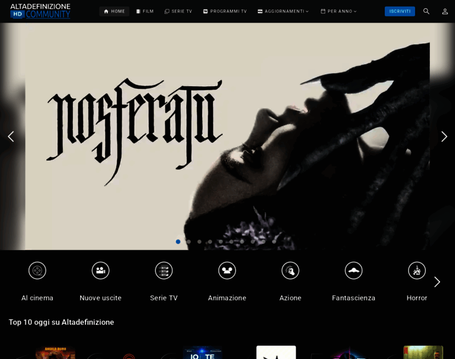
Task: Open the Film menu item
Action: click(x=145, y=11)
